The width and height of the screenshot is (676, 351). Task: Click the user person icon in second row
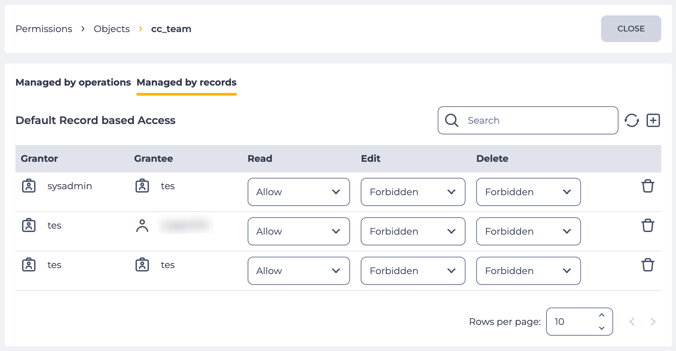click(x=142, y=226)
